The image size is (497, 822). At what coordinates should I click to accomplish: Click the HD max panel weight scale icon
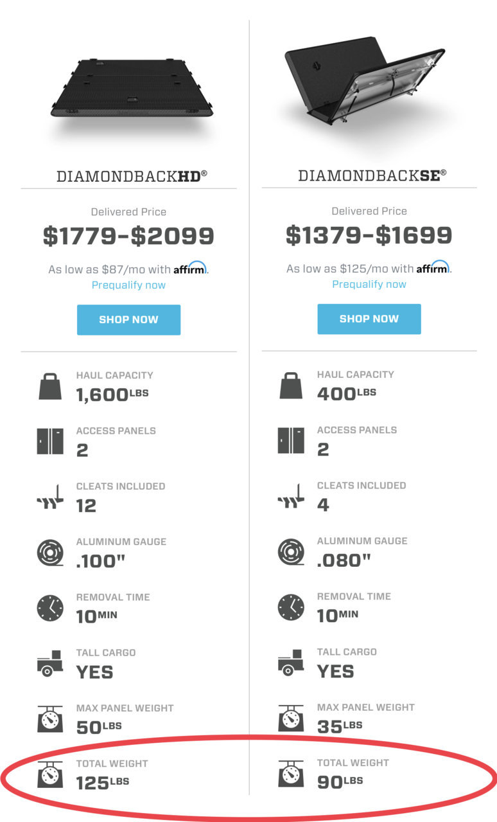[x=50, y=719]
